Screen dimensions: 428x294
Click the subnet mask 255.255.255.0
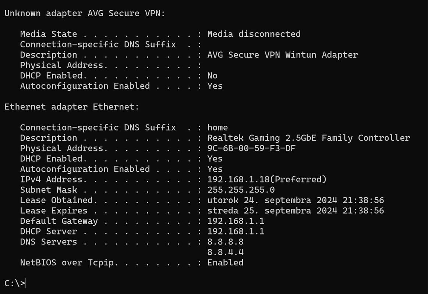click(x=241, y=190)
